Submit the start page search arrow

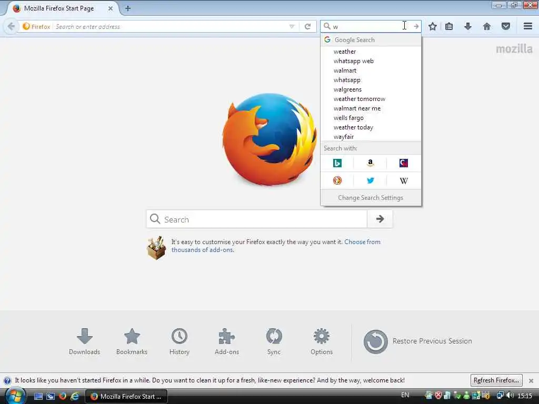click(x=380, y=219)
